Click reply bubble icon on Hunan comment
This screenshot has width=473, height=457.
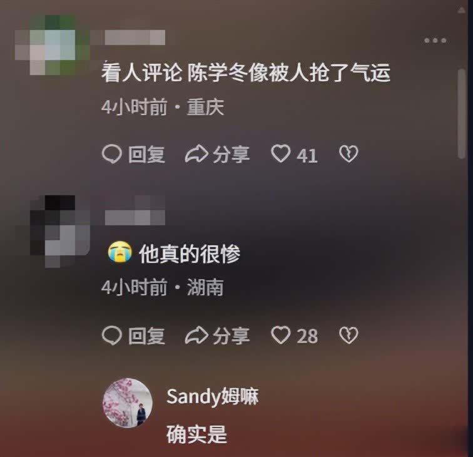click(112, 336)
